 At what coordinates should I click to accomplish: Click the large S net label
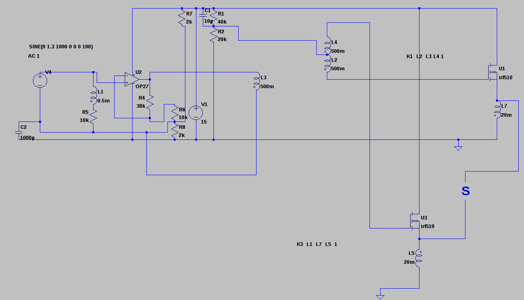(x=465, y=191)
